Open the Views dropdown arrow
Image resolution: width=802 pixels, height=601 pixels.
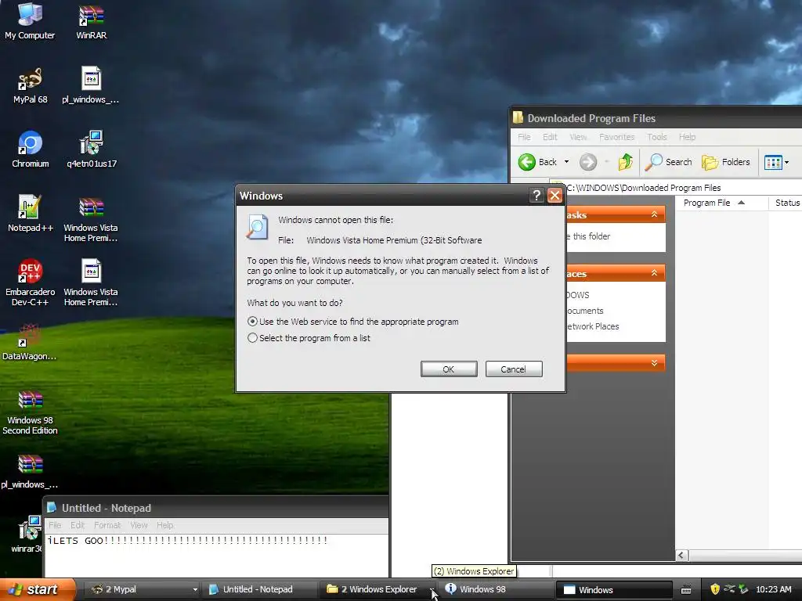(786, 163)
